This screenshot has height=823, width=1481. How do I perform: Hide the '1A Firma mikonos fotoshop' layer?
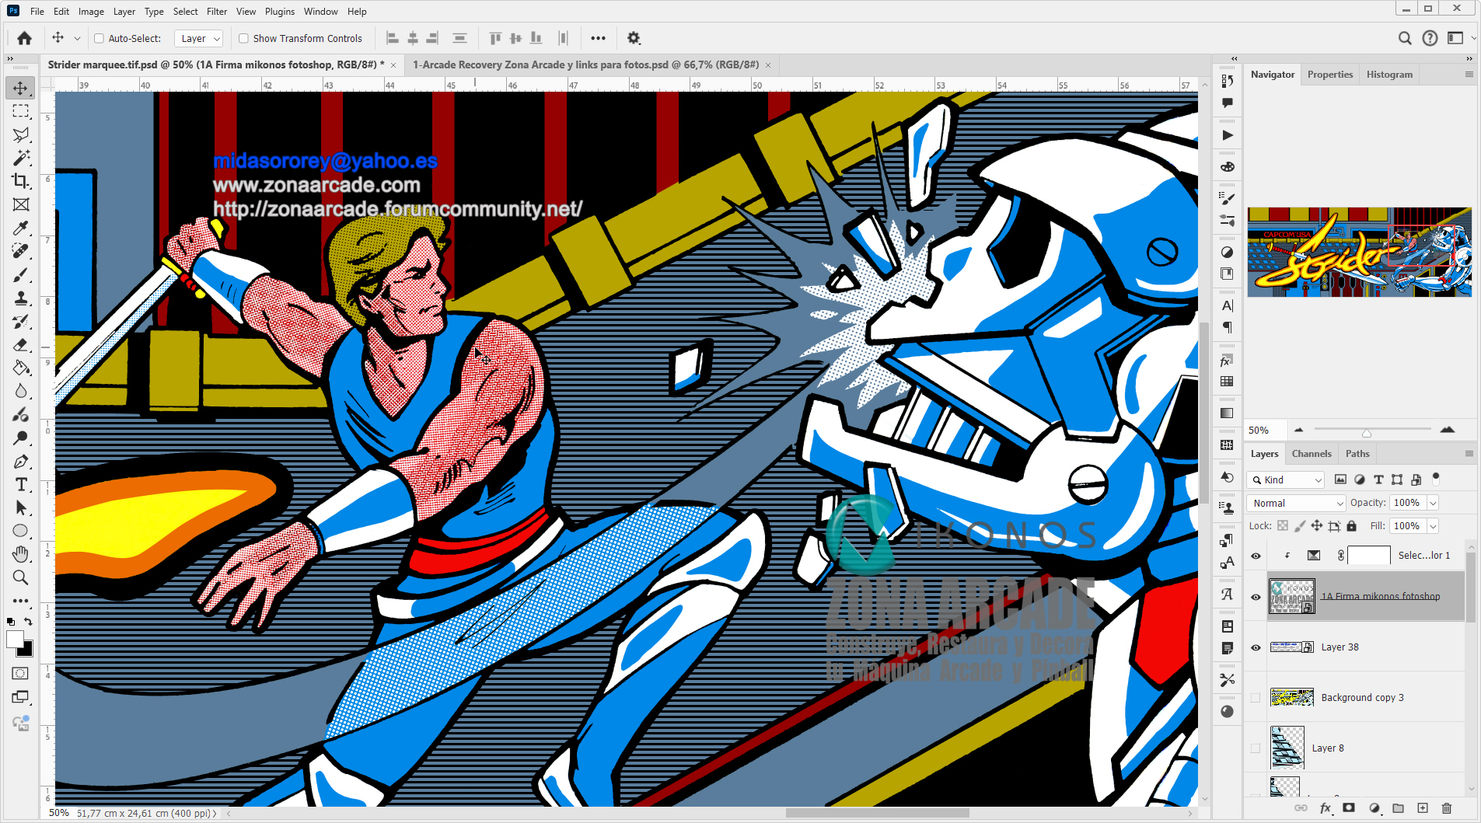tap(1256, 597)
